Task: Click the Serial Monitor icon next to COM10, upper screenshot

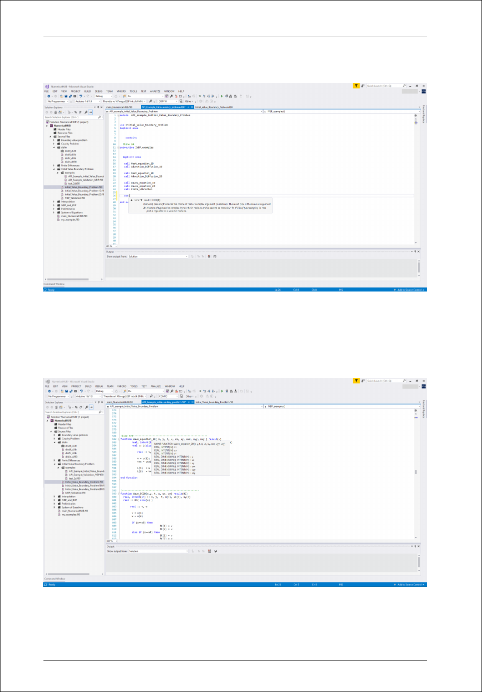Action: tap(181, 101)
